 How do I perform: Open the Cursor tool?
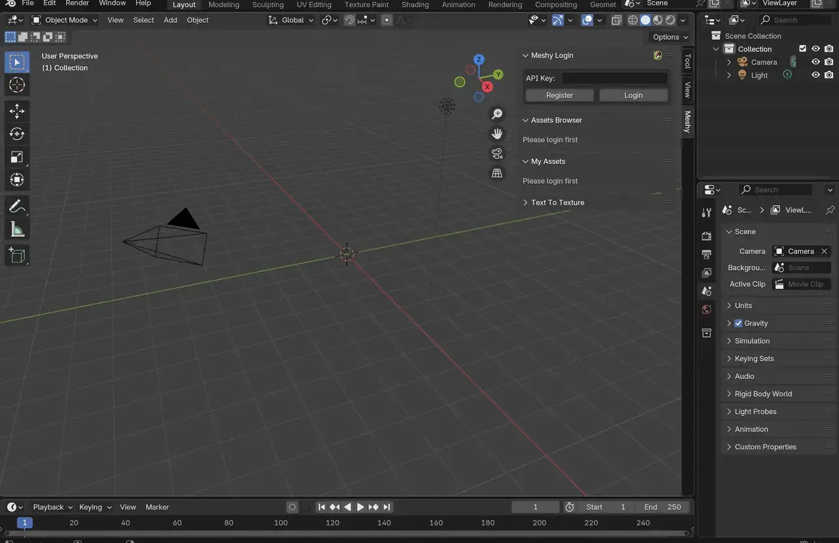pos(17,85)
